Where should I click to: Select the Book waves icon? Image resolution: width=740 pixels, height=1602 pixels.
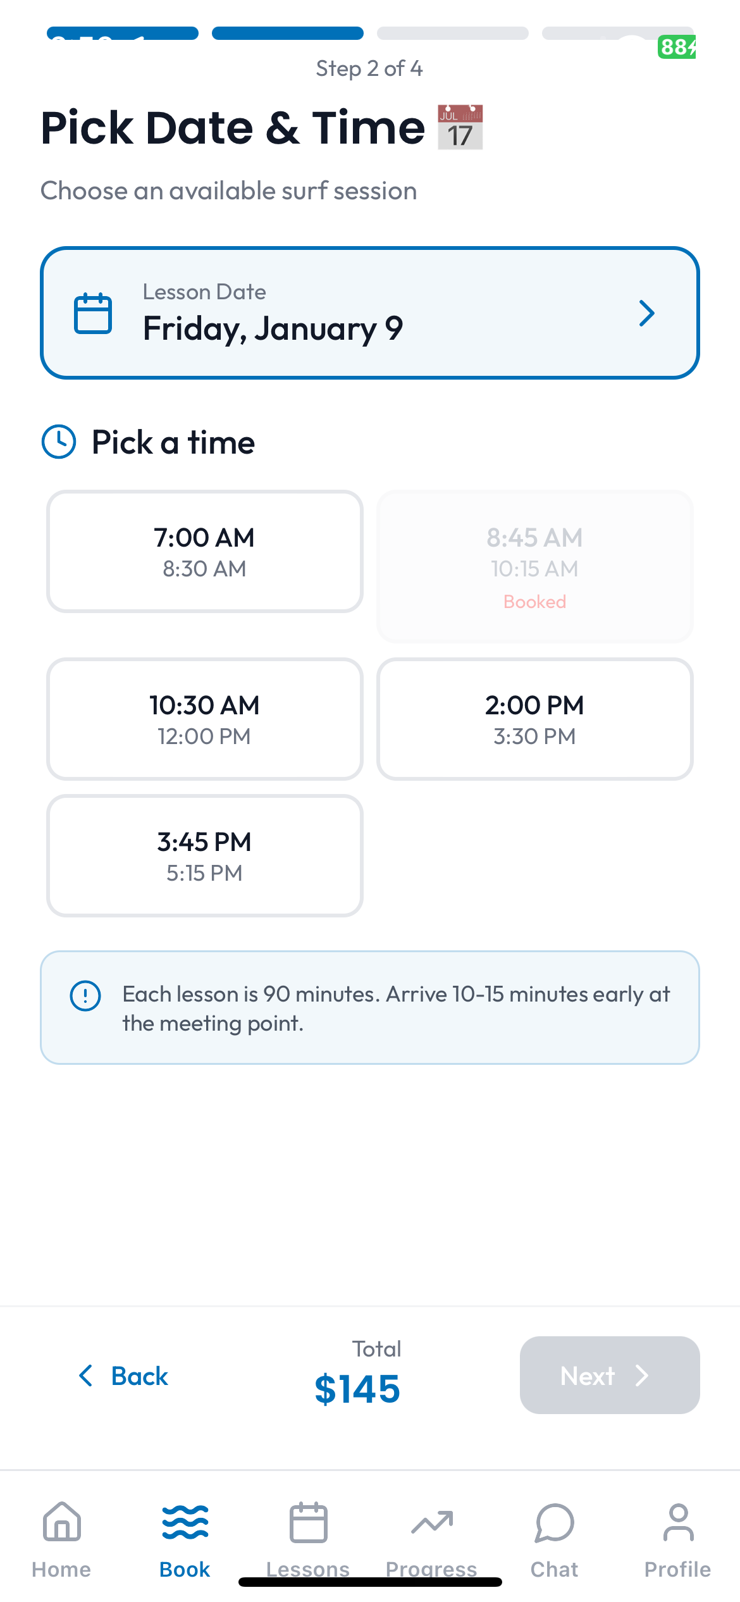183,1521
